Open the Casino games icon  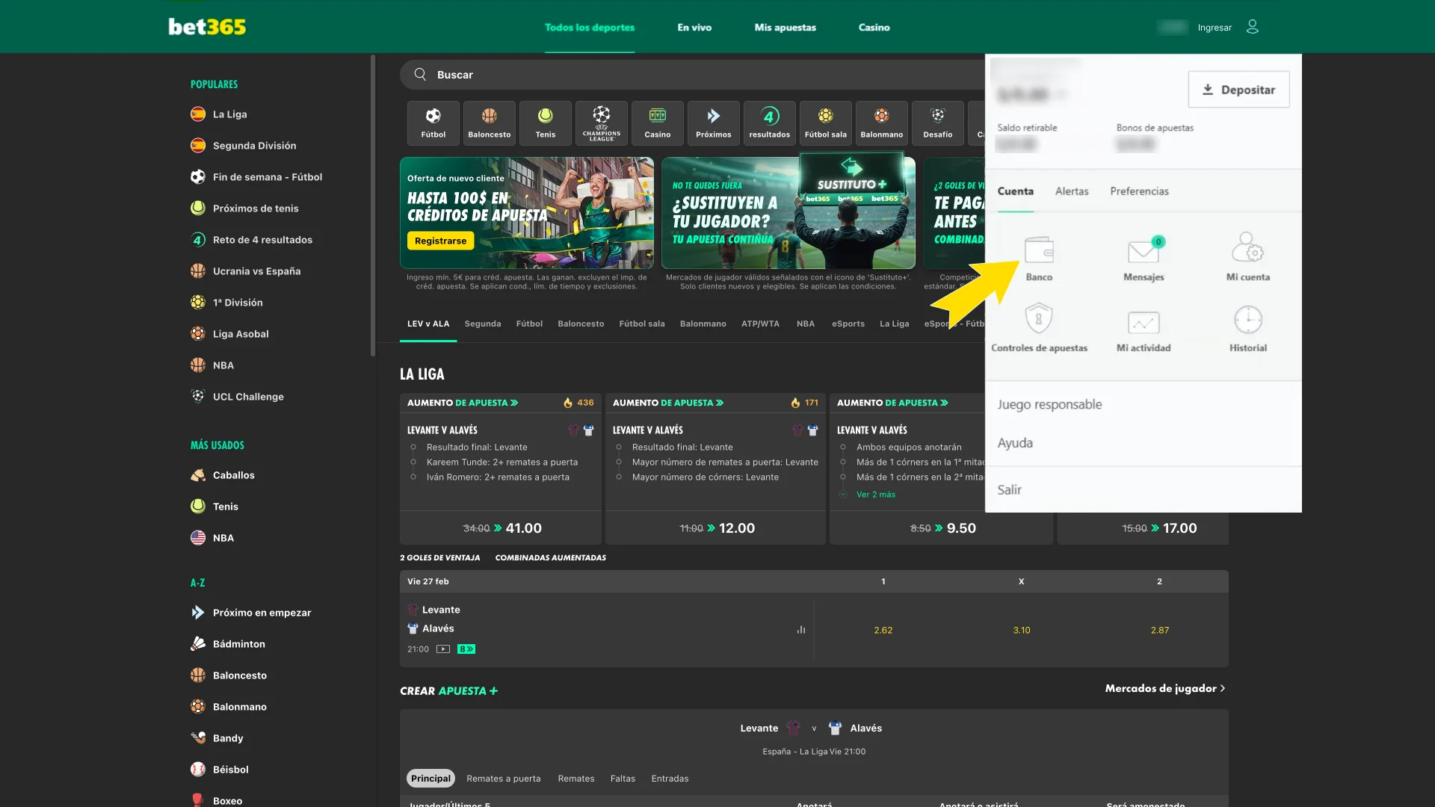[657, 122]
